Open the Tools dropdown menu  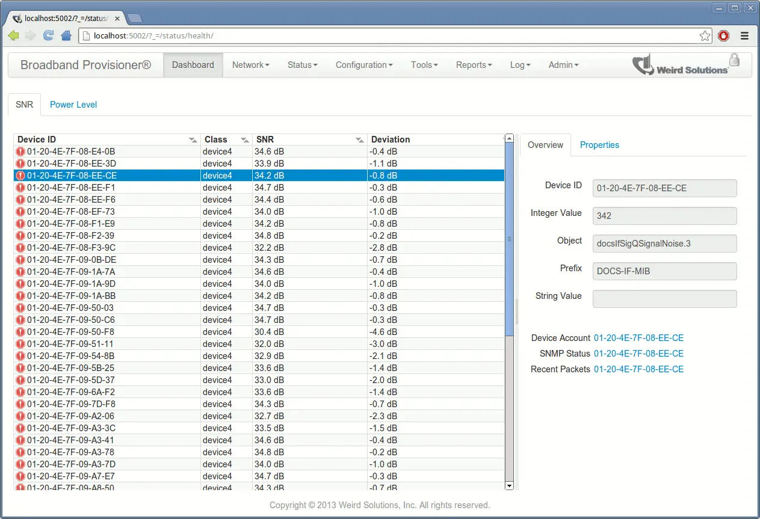(424, 64)
